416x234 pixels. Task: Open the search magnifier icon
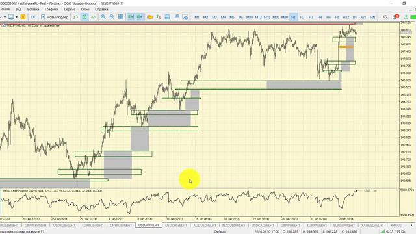[x=385, y=17]
